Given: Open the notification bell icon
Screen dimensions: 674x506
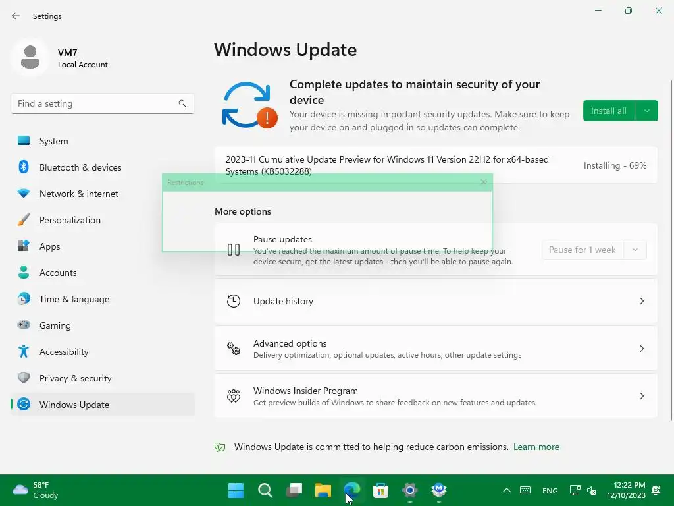Looking at the screenshot, I should [x=656, y=490].
